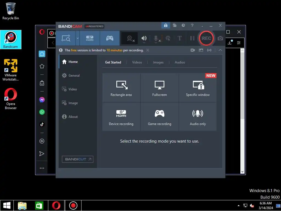
Task: Select screen recording mode icon in Bandicam toolbar
Action: click(66, 38)
